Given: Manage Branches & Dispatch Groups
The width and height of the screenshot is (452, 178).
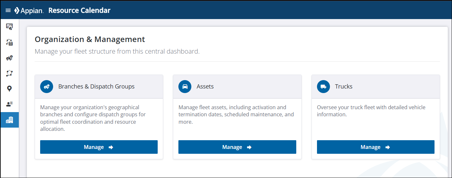Looking at the screenshot, I should tap(99, 147).
